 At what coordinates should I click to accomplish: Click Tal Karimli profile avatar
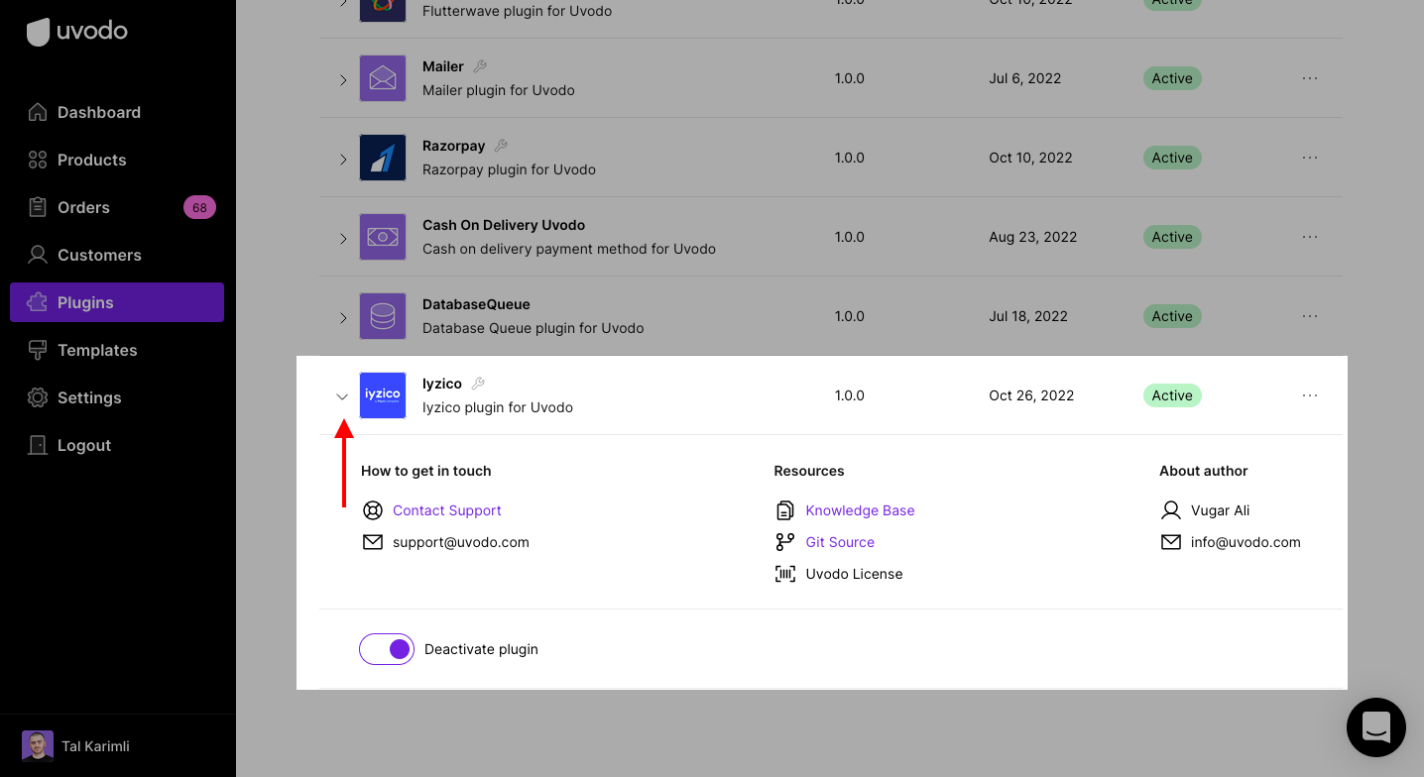coord(38,746)
